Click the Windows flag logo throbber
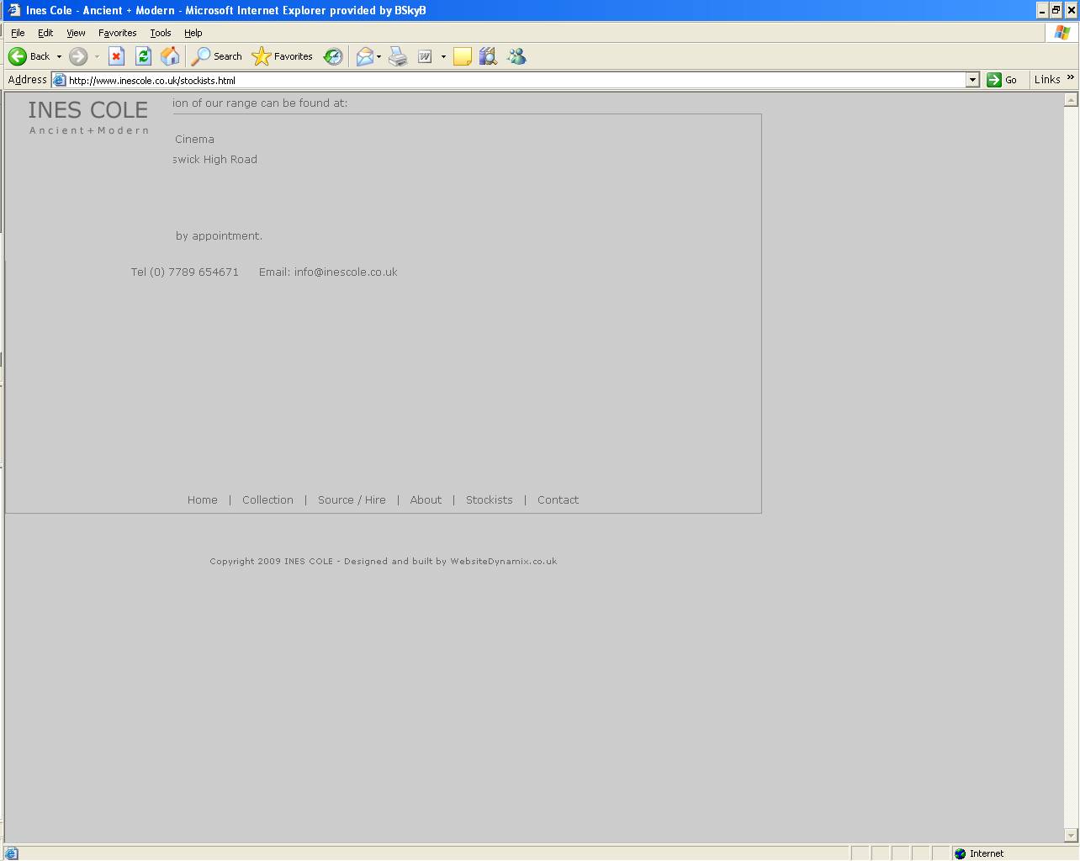 pyautogui.click(x=1062, y=33)
